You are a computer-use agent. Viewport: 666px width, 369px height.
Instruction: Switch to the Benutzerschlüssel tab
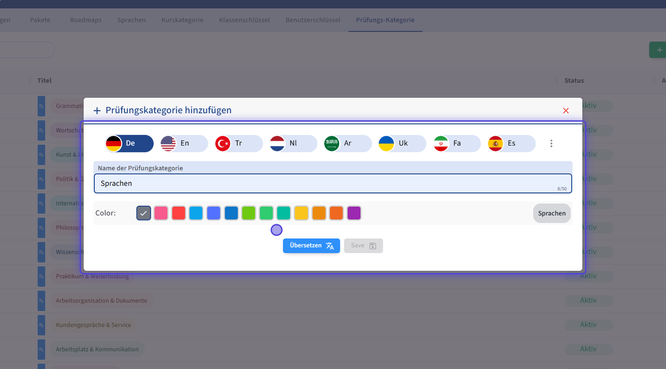coord(313,20)
